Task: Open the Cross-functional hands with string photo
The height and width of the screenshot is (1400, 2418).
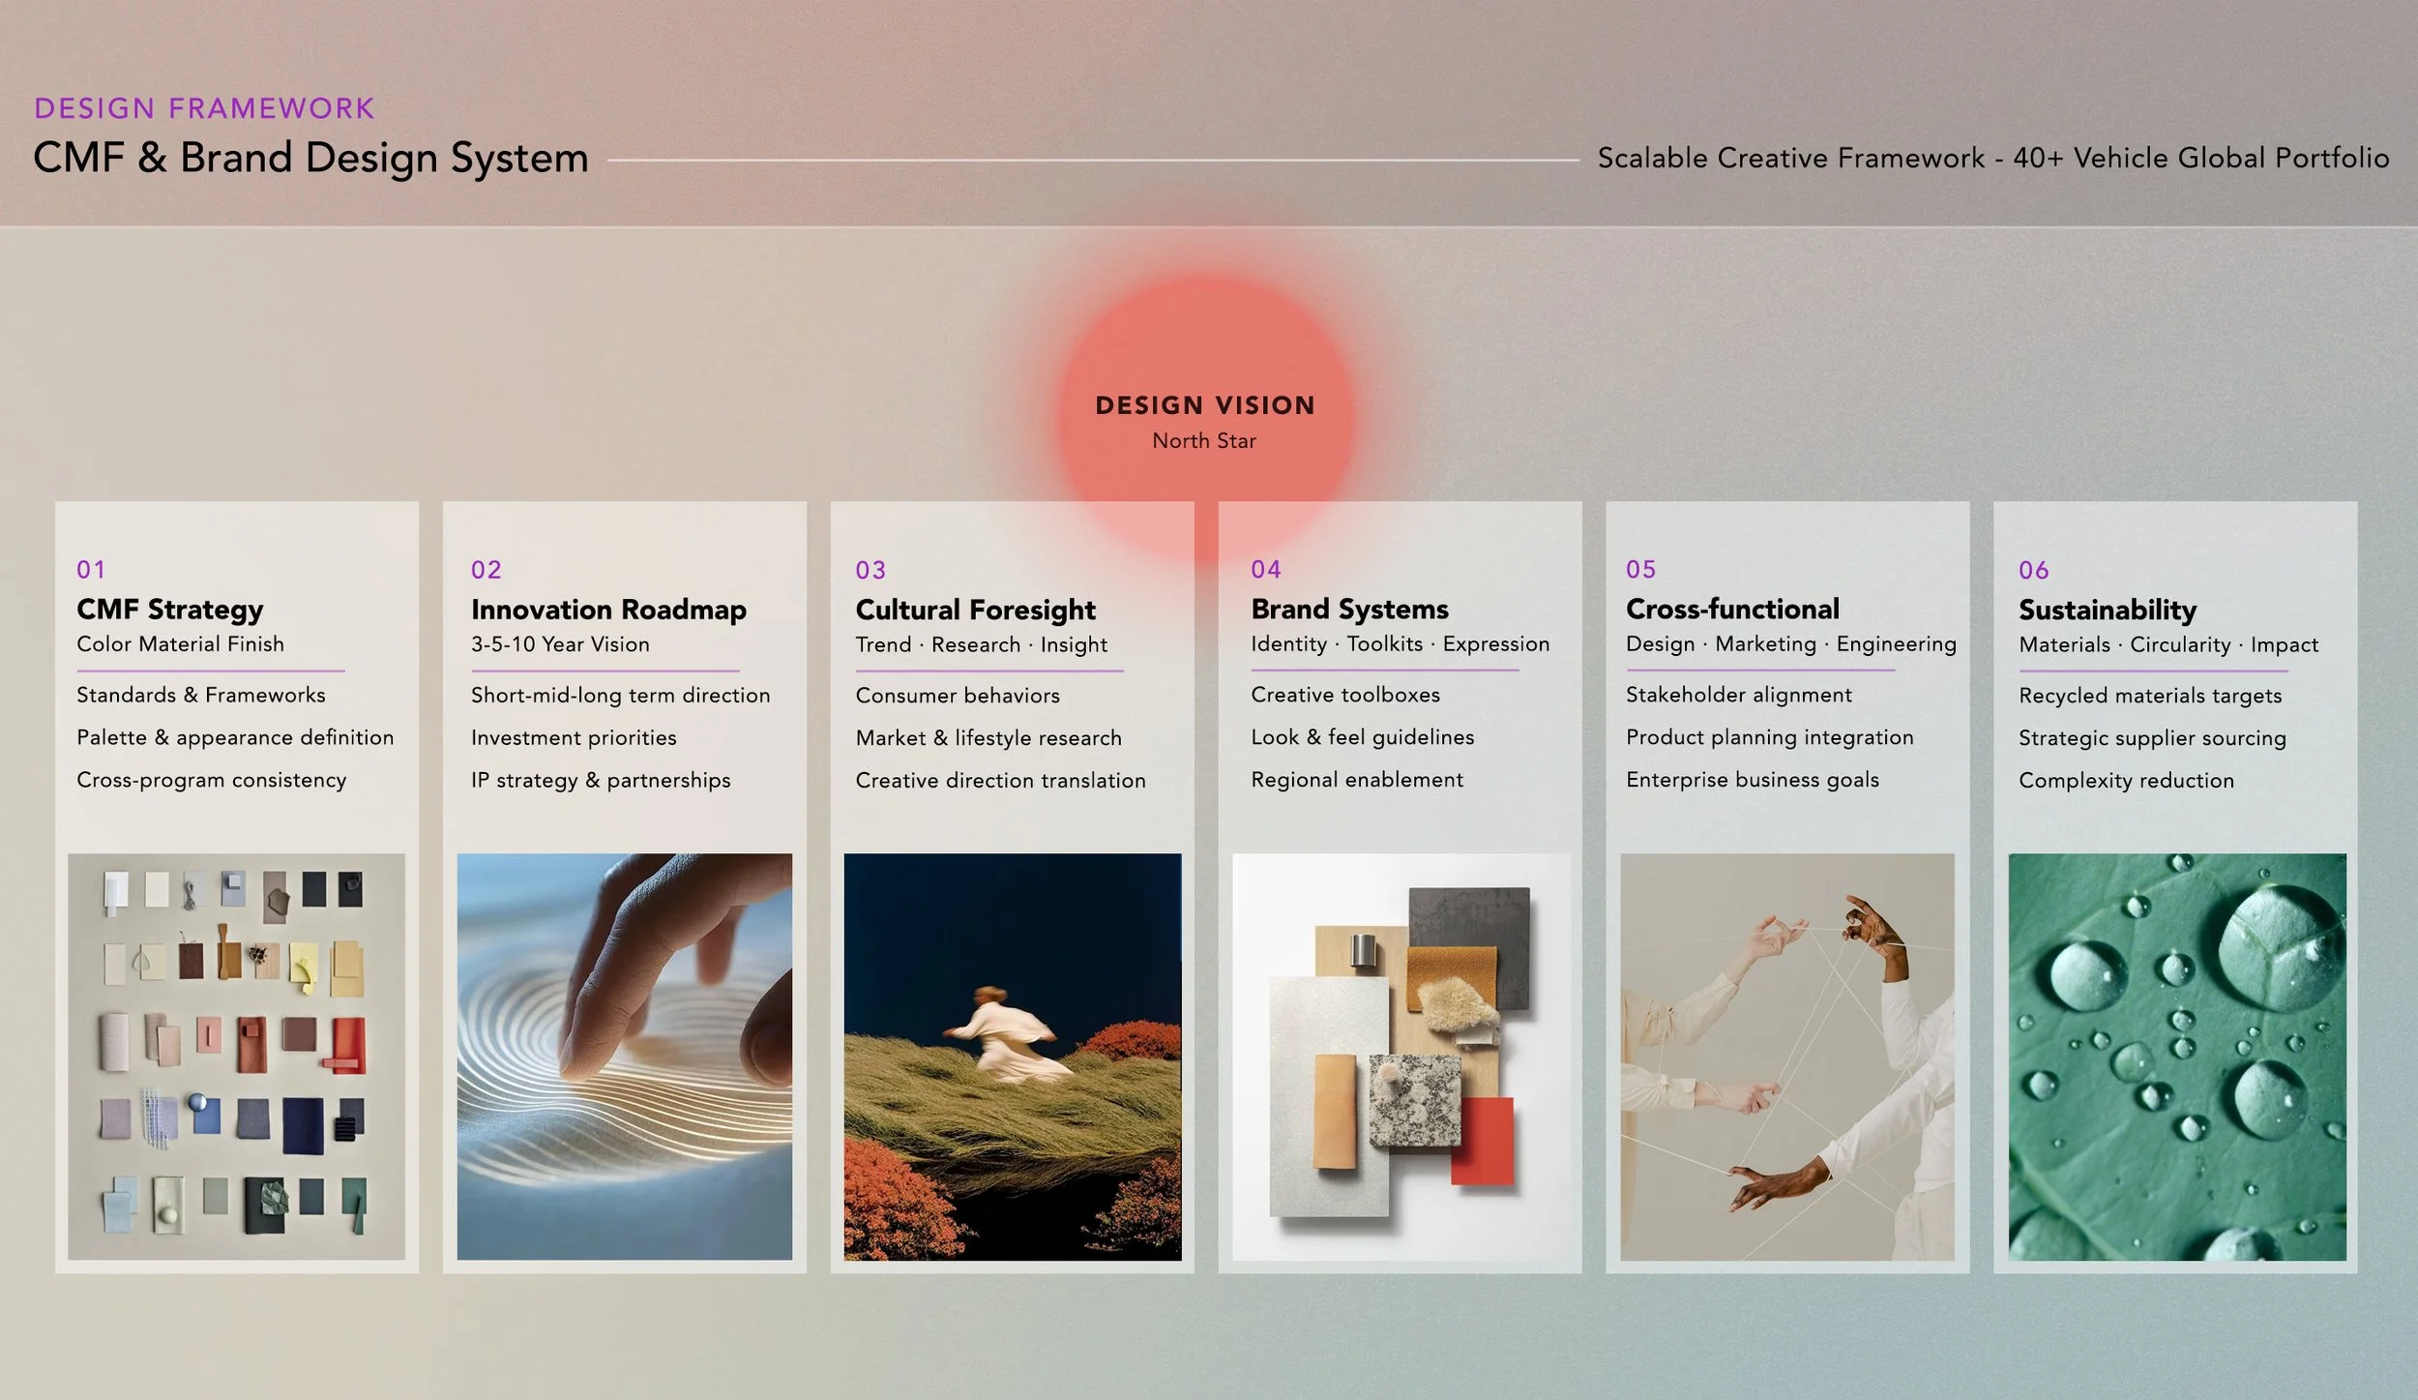Action: (1786, 1056)
